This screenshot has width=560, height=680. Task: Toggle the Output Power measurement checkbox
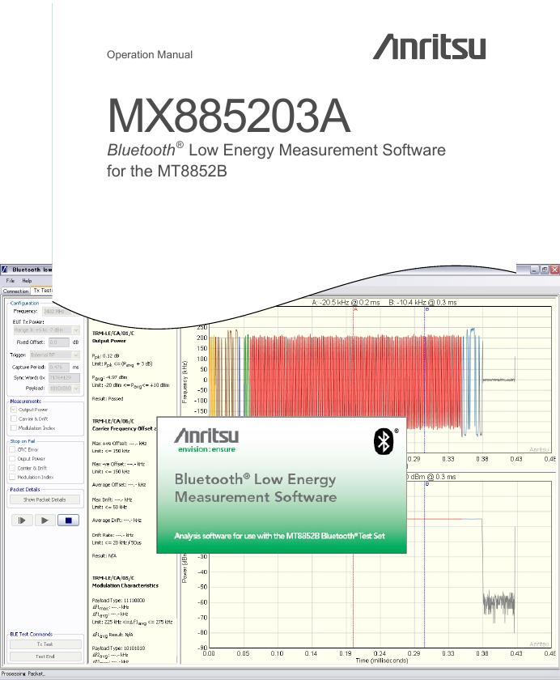tap(12, 410)
